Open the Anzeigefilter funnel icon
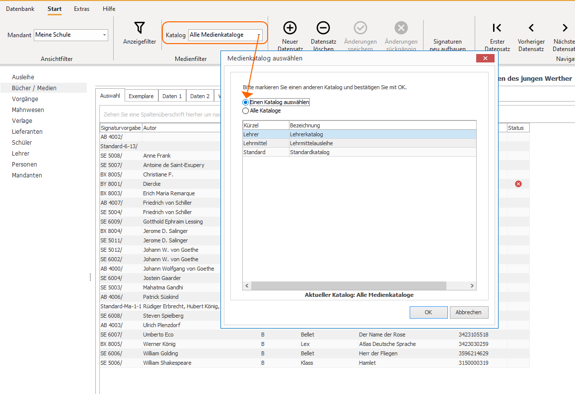 140,28
